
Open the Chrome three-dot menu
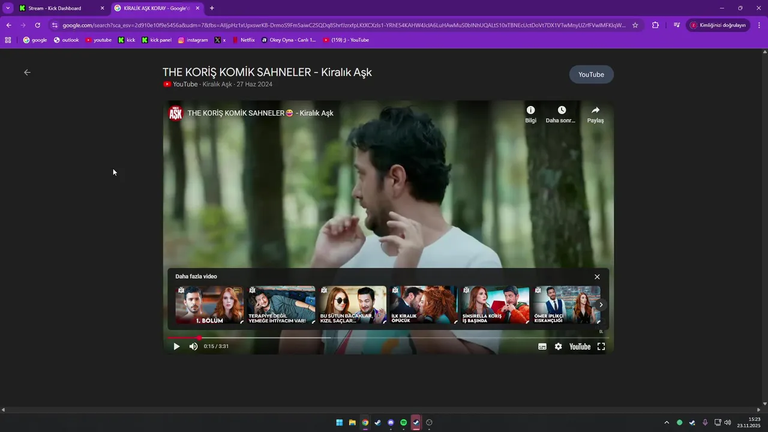[760, 25]
